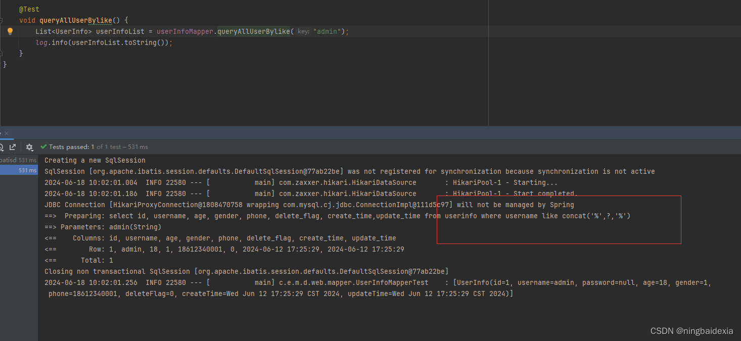Click the "admin" string argument
Screen dimensions: 741x341
(328, 31)
